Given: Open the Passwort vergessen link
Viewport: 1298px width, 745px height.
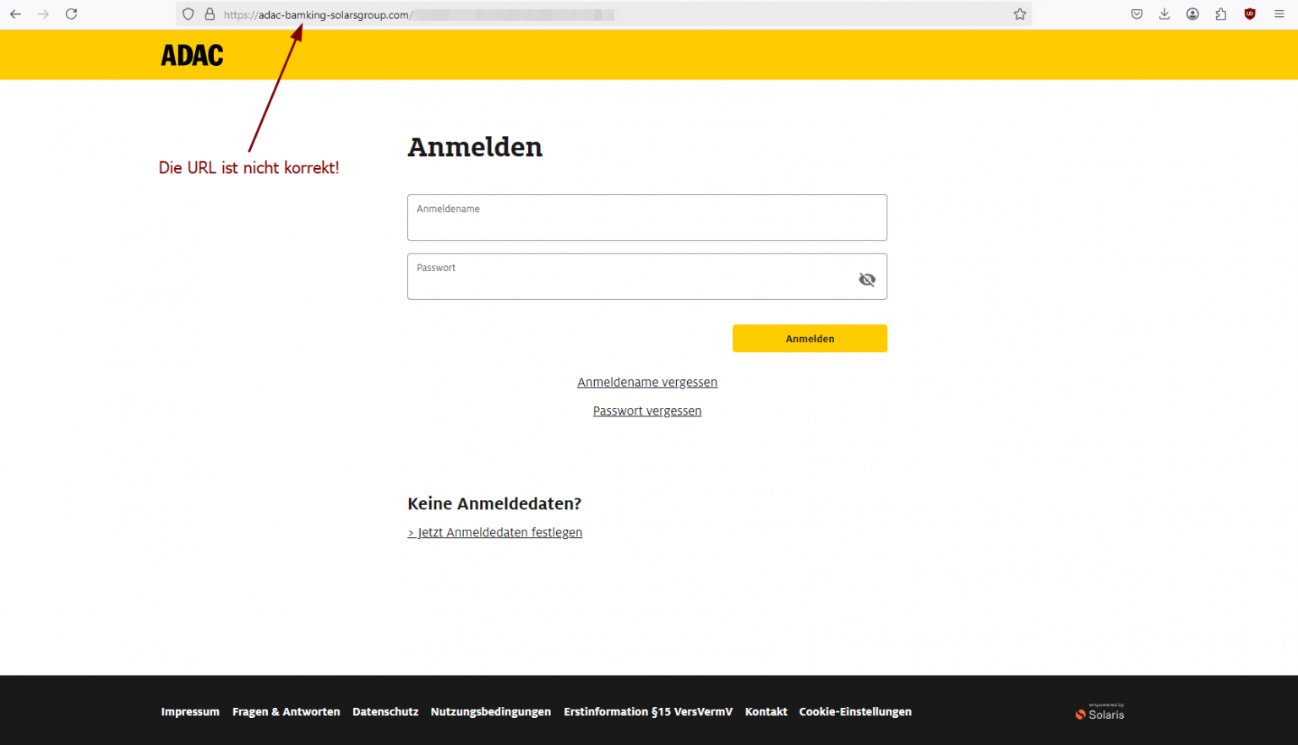Looking at the screenshot, I should (x=647, y=411).
